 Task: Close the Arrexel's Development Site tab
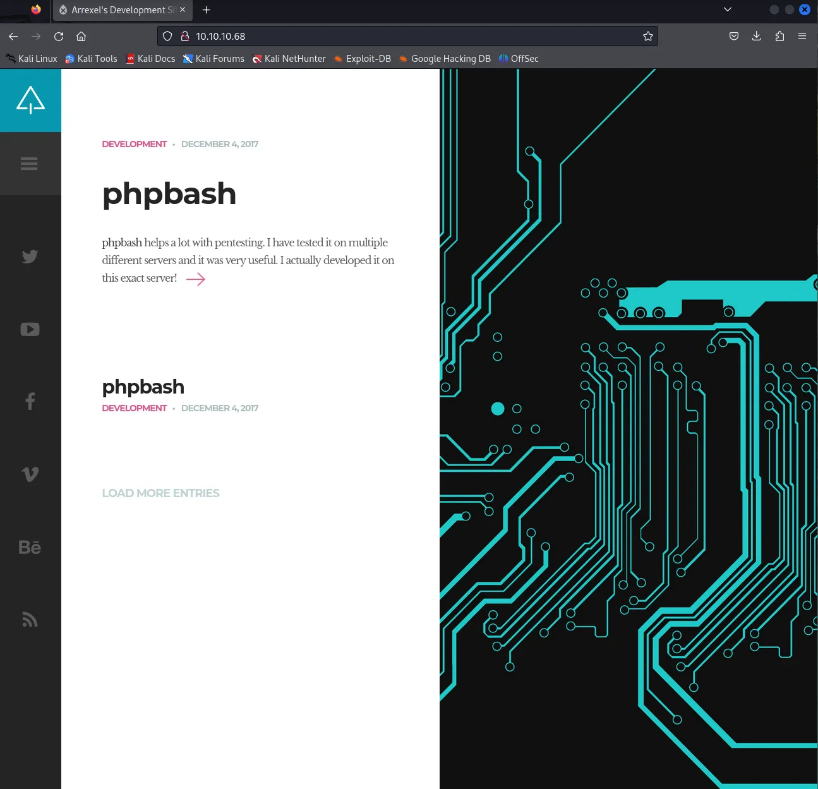pyautogui.click(x=183, y=9)
